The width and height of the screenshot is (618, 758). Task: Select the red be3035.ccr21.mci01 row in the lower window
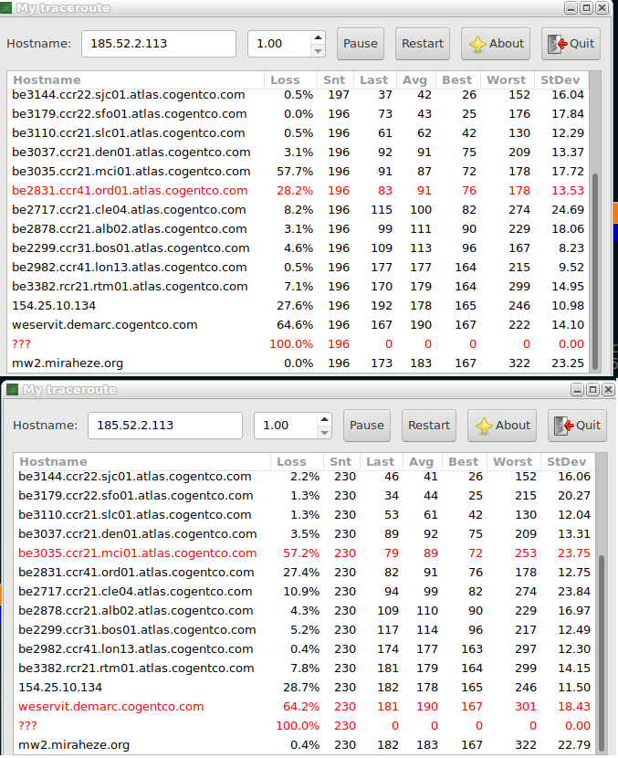coord(304,553)
